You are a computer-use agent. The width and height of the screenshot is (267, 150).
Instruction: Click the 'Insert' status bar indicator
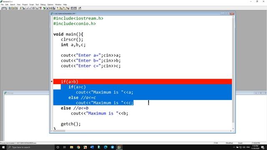(x=240, y=143)
